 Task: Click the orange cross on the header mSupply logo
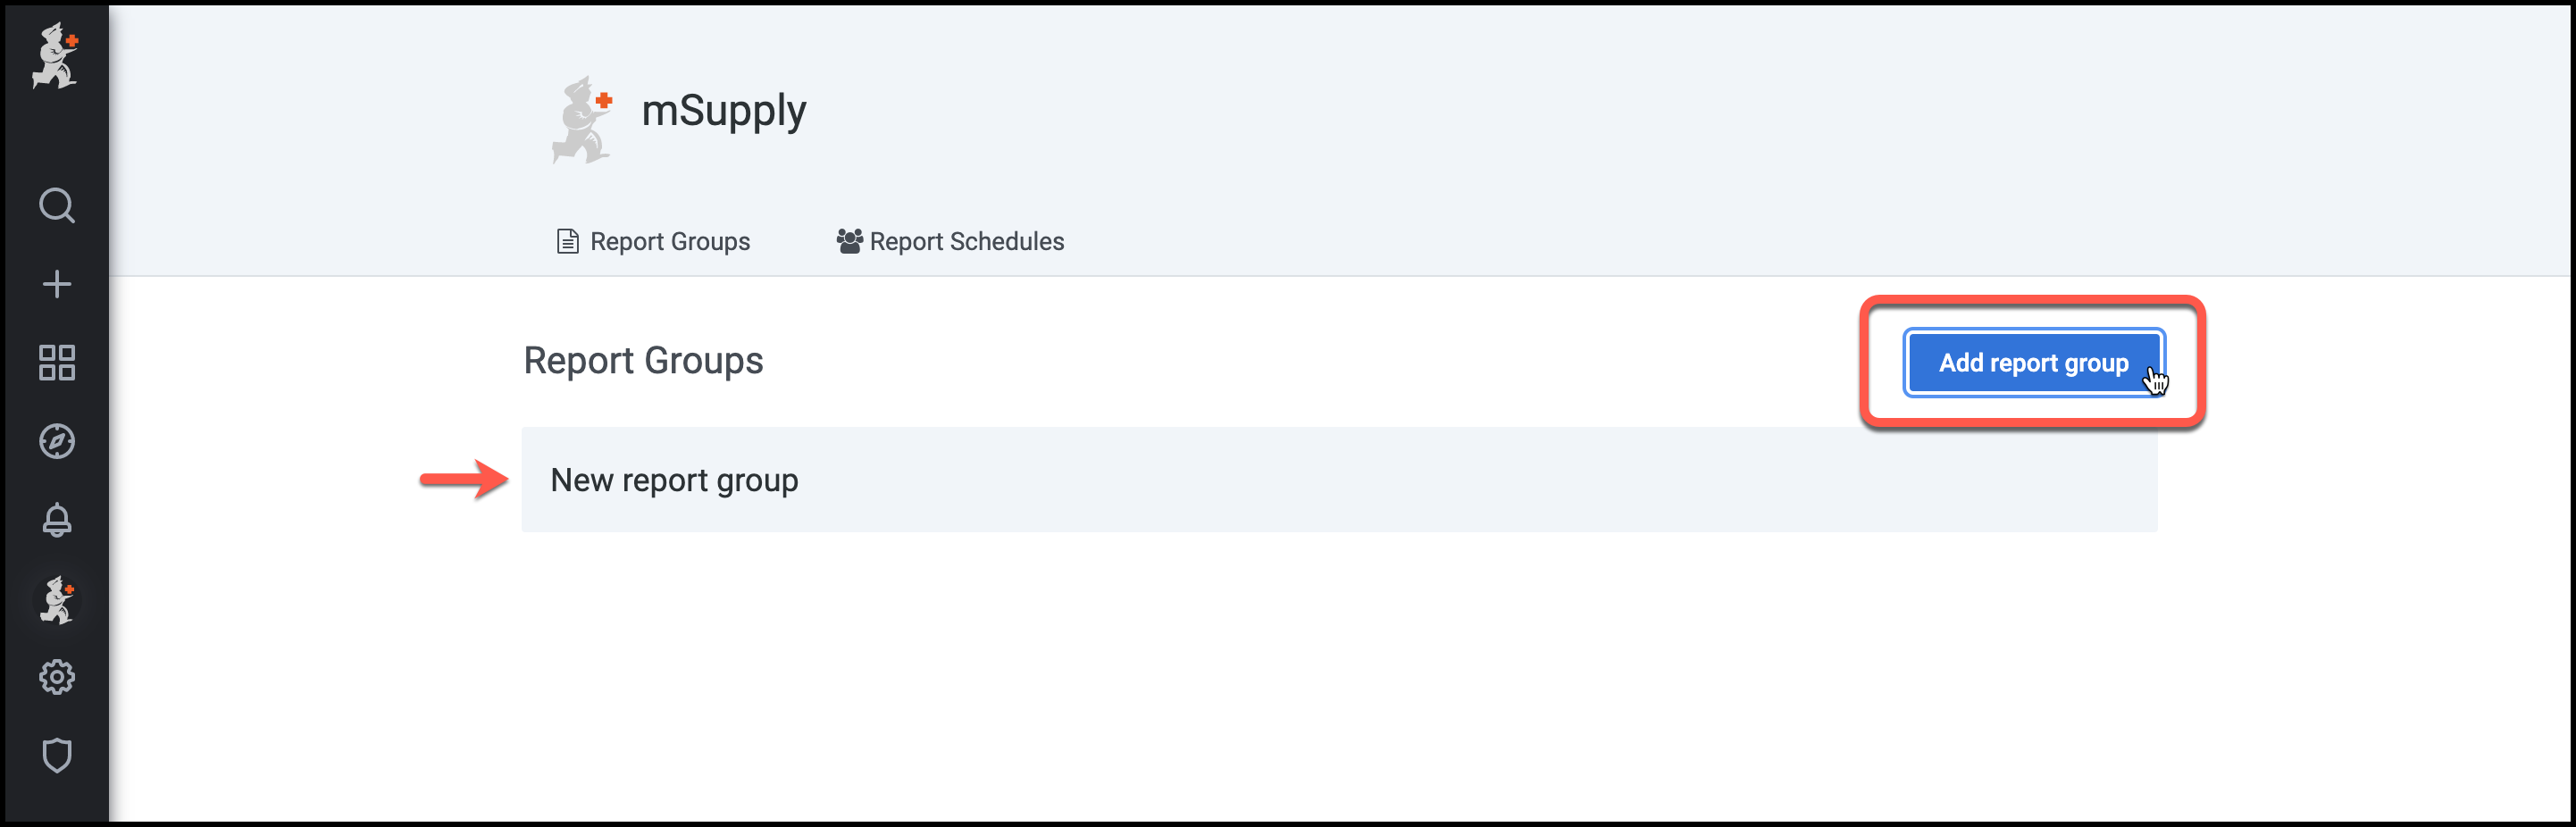tap(604, 100)
